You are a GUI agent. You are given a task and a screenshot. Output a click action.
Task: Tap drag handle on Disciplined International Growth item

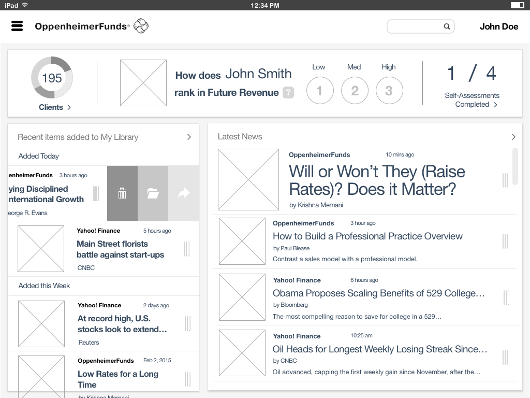(x=96, y=193)
